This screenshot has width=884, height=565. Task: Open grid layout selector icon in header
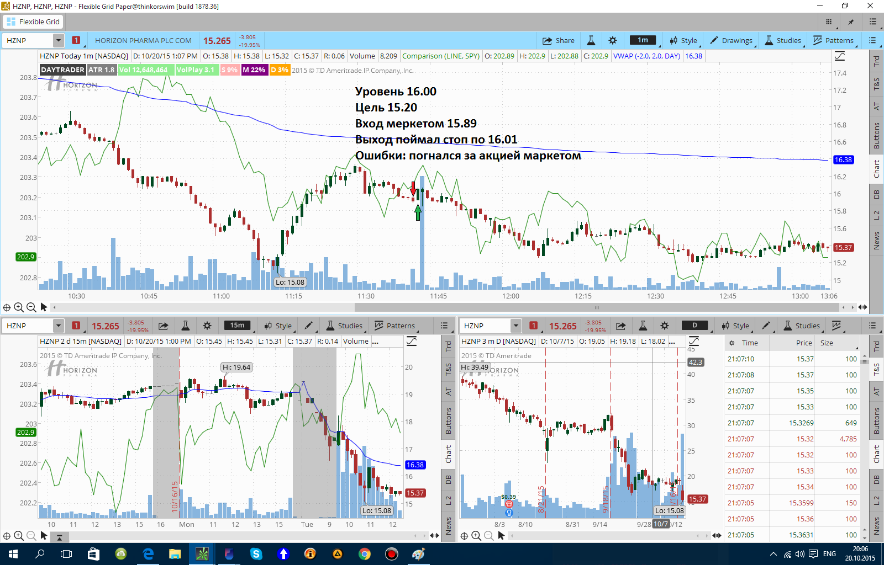point(829,22)
